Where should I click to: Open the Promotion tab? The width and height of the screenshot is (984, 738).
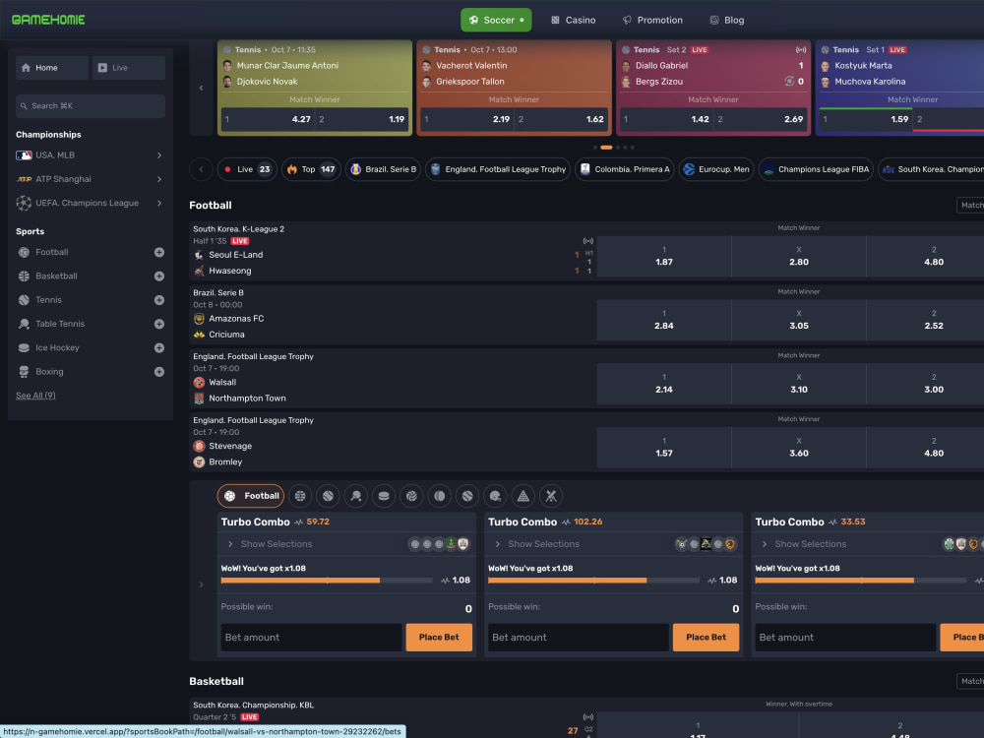[652, 20]
